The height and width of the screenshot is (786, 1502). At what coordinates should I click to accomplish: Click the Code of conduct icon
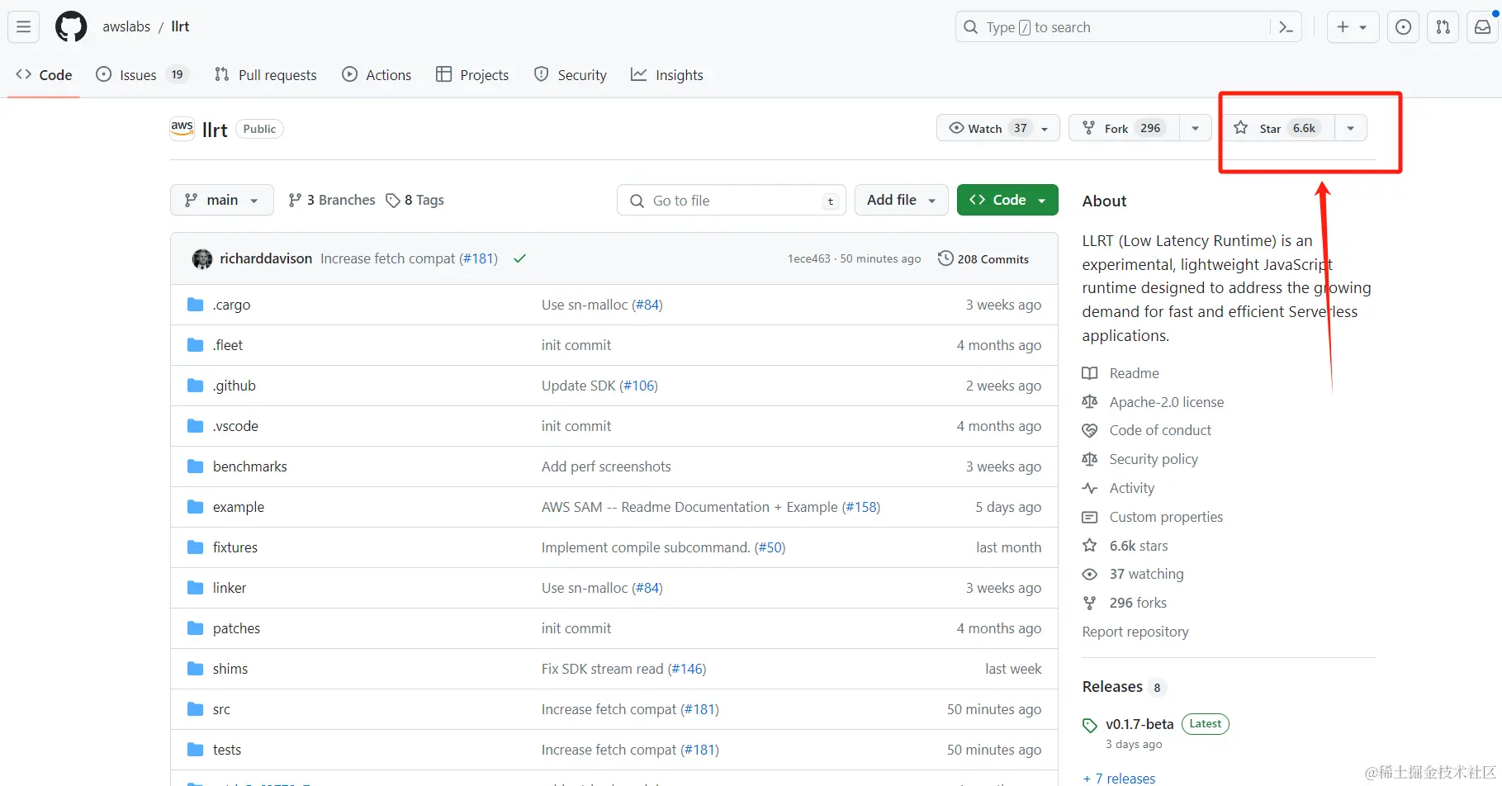pyautogui.click(x=1090, y=430)
